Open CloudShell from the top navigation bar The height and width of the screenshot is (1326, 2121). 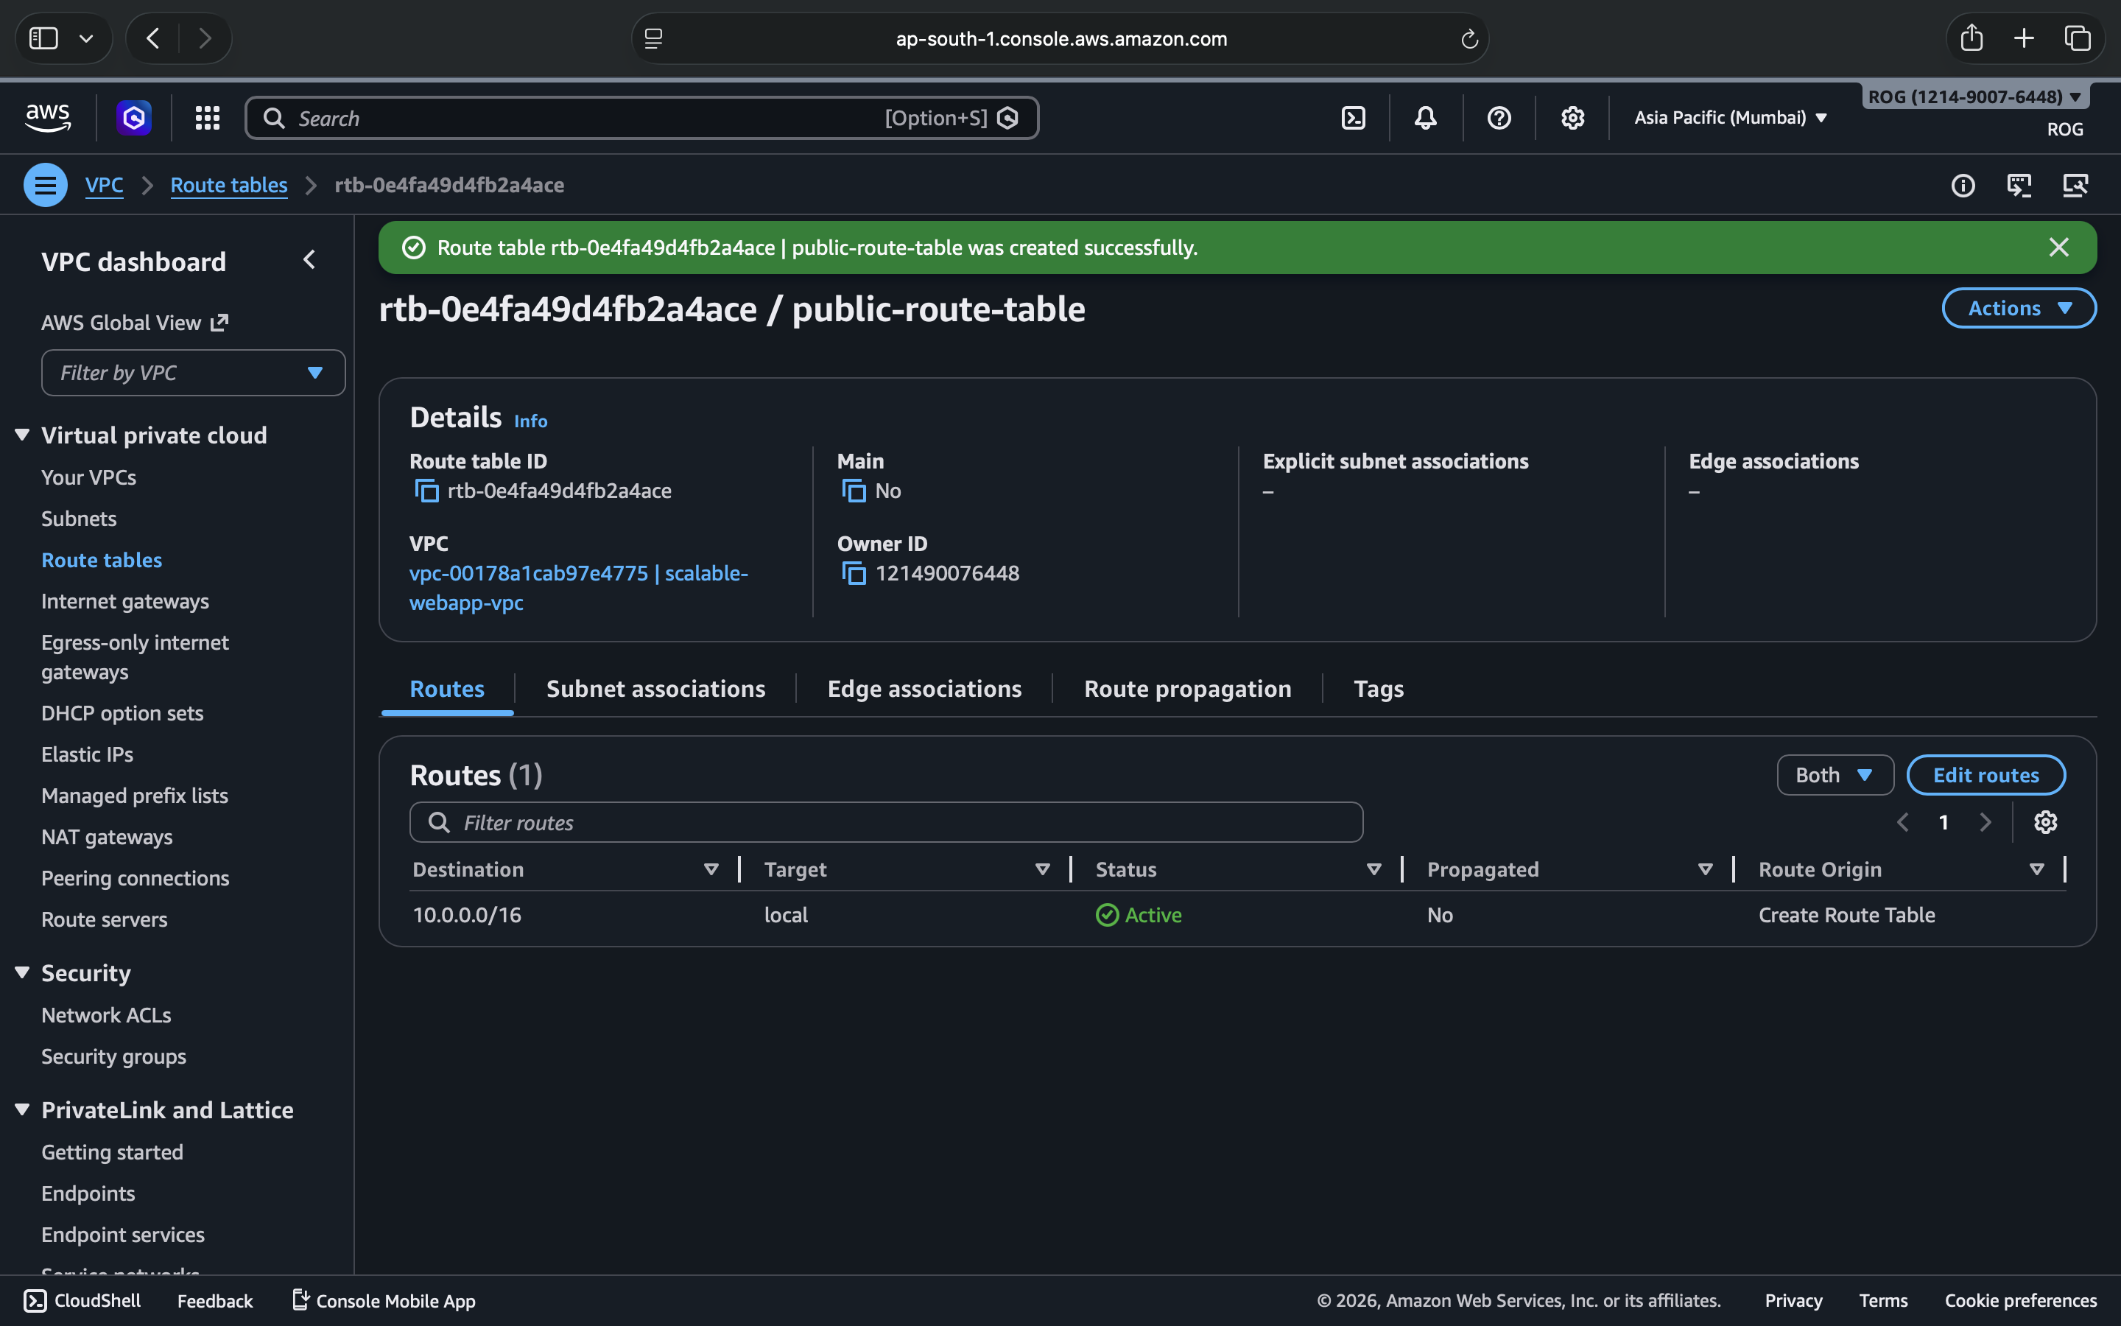[1353, 118]
